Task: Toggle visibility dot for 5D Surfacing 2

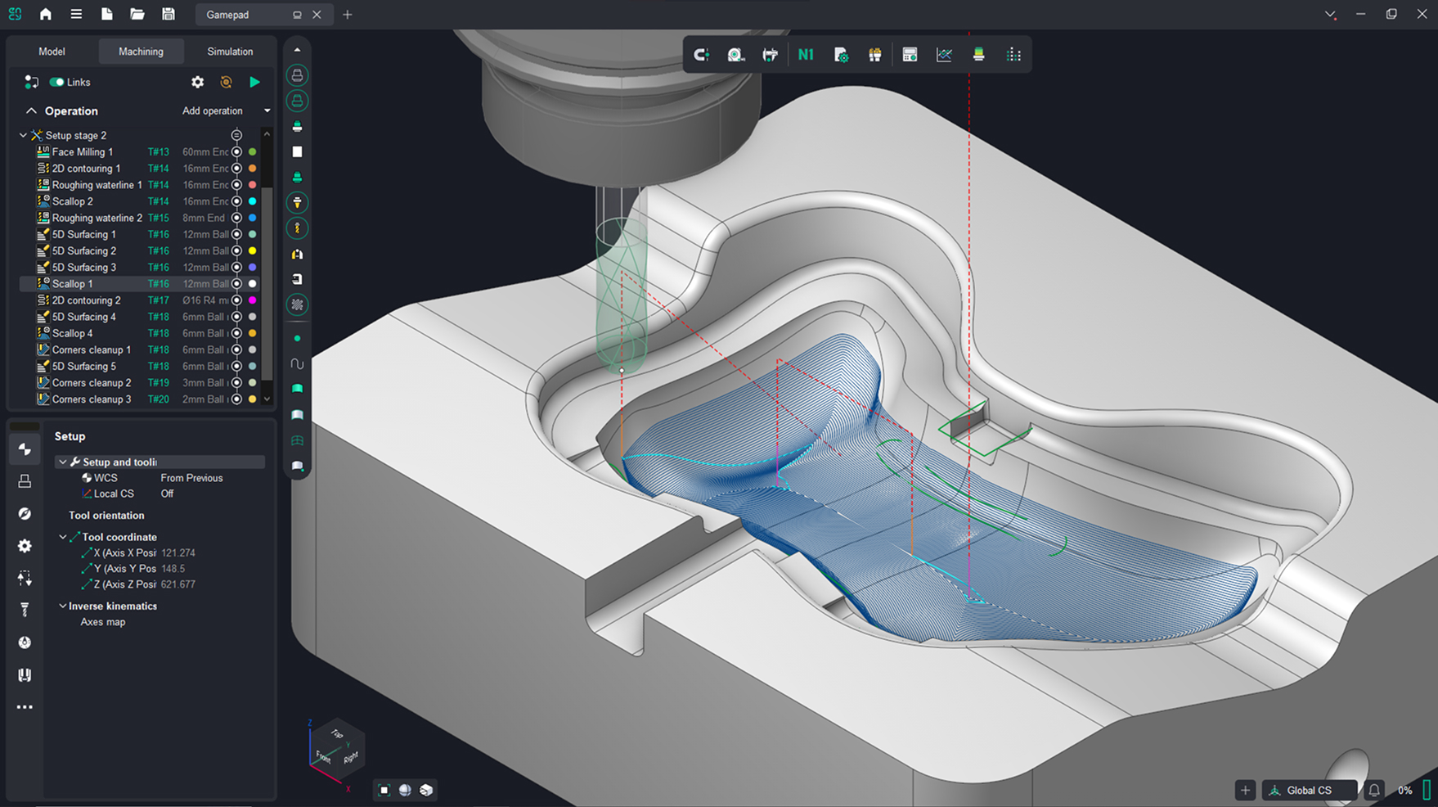Action: [x=236, y=250]
